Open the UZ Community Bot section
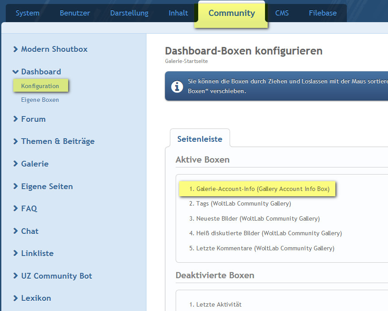This screenshot has width=388, height=311. click(x=57, y=276)
